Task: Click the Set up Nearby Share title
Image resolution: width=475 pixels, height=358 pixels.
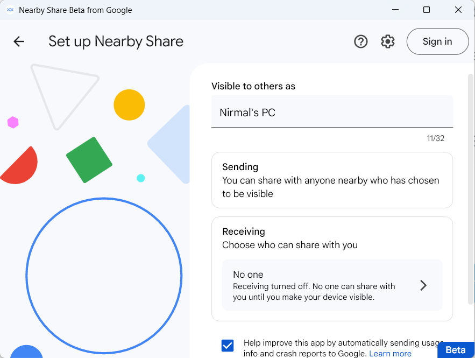Action: point(116,41)
